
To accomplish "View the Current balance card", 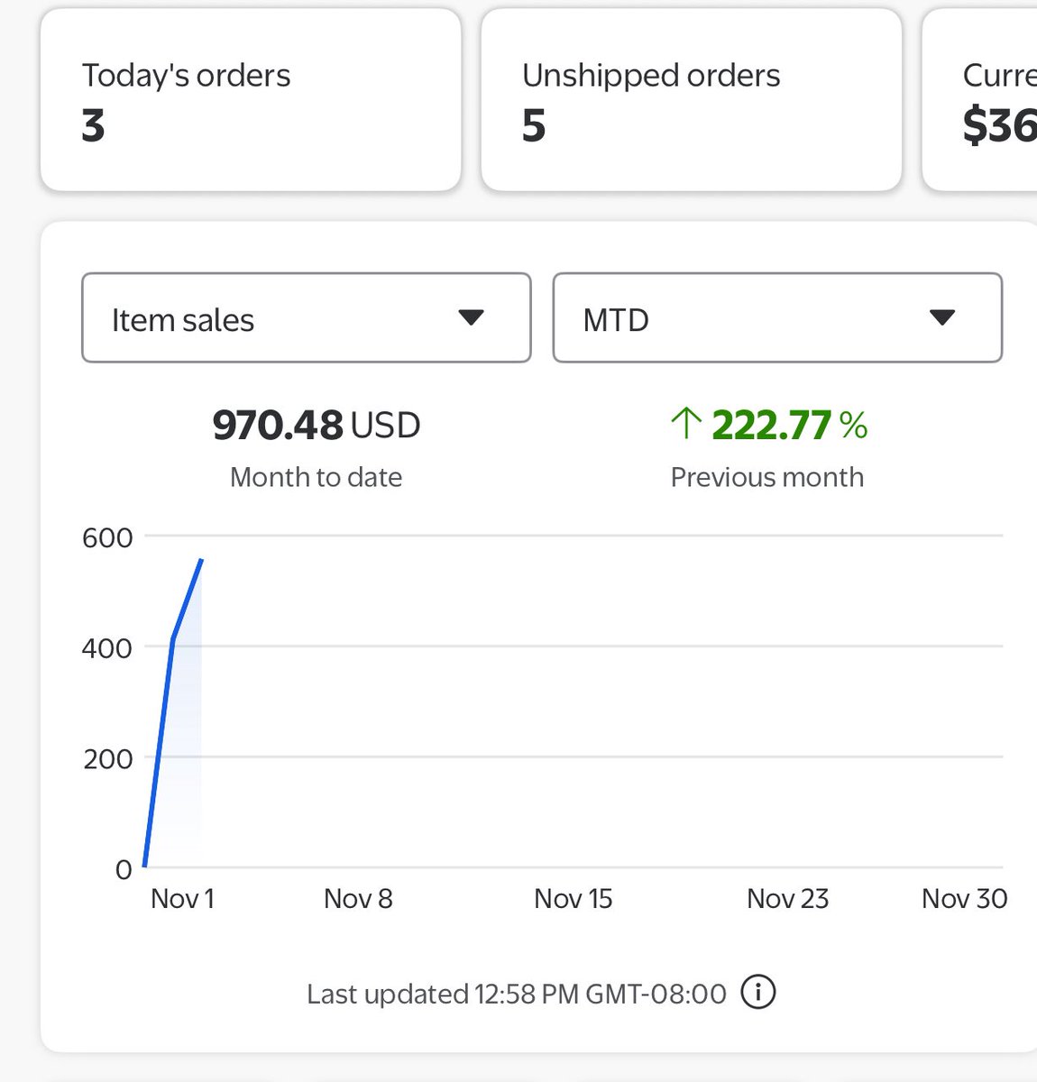I will tap(992, 99).
